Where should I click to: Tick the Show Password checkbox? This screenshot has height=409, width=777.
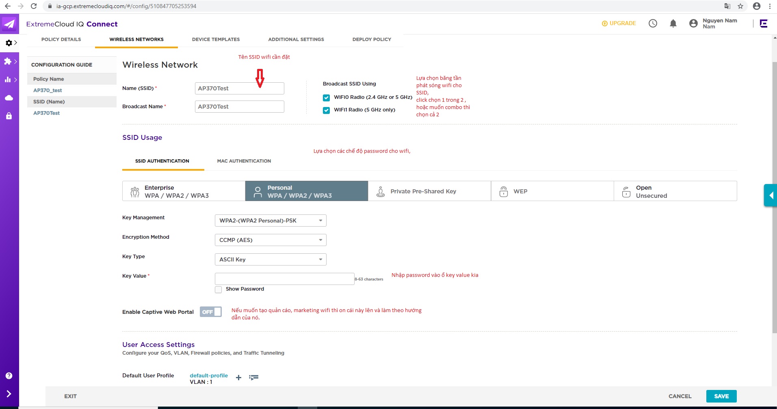tap(219, 289)
